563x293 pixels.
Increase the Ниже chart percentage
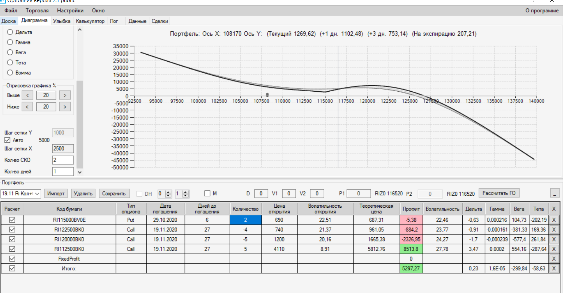click(65, 106)
